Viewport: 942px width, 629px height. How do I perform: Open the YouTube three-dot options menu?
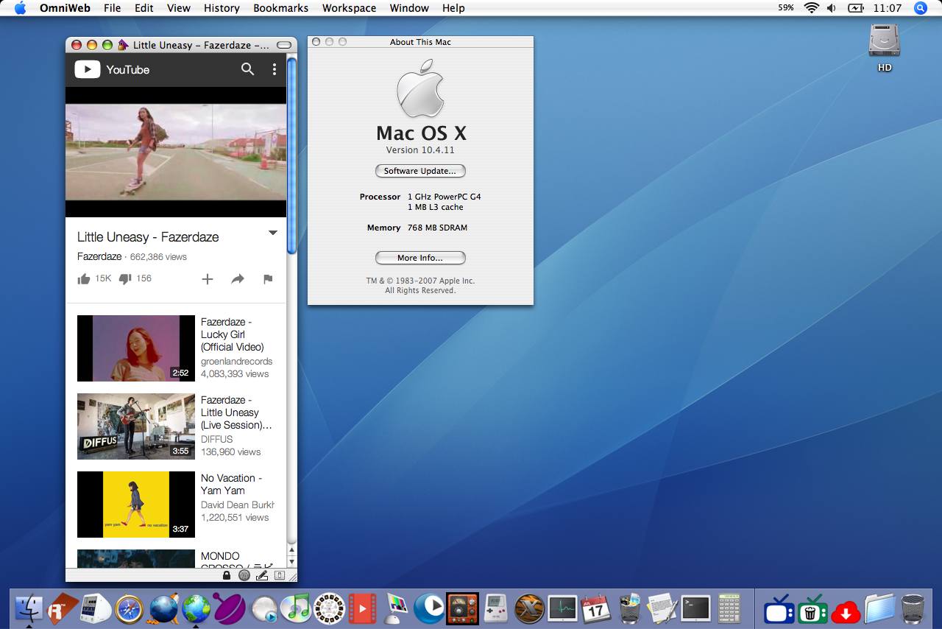point(275,69)
